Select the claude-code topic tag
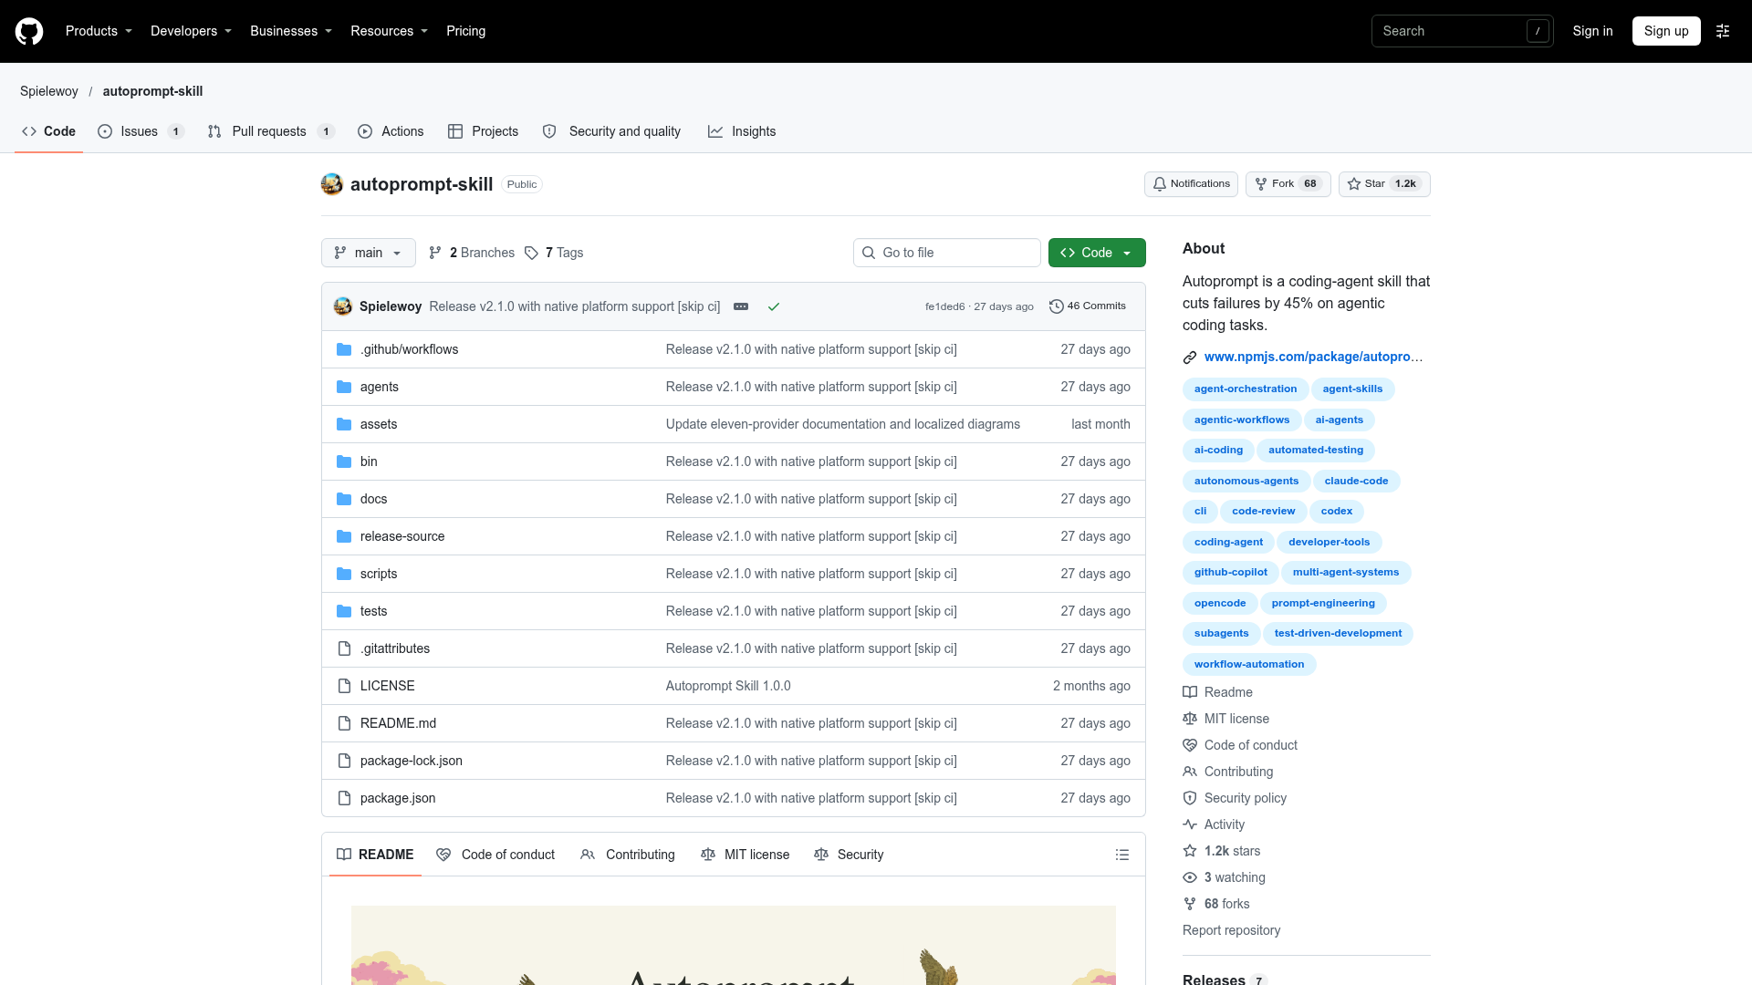This screenshot has width=1752, height=985. [1356, 481]
